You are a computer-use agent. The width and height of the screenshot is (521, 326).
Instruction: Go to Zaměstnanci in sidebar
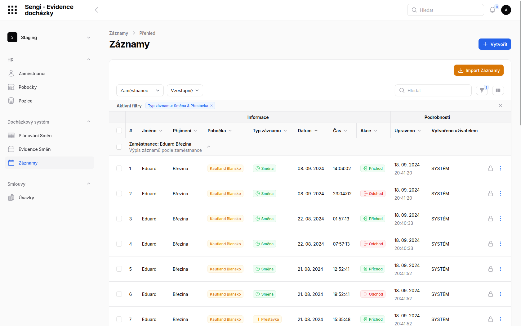(x=50, y=73)
